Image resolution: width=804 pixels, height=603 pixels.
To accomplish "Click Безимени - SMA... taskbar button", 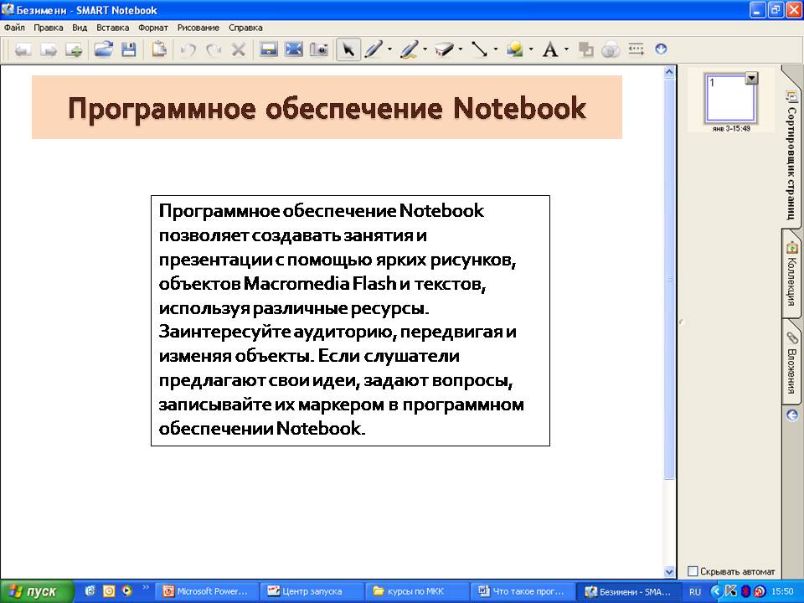I will click(628, 591).
